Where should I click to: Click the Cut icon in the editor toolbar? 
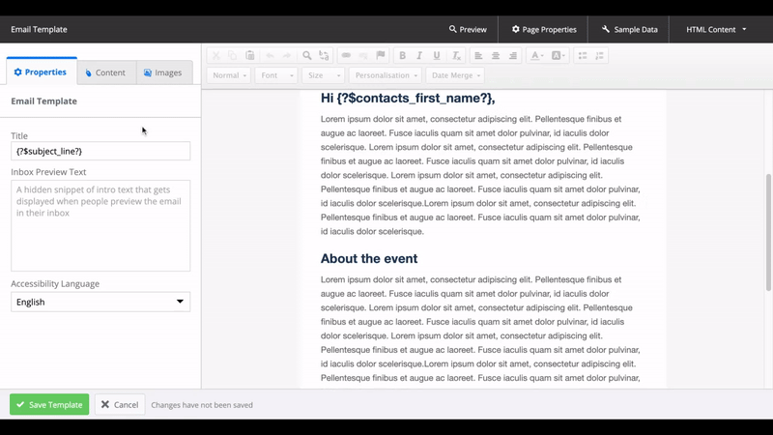tap(215, 55)
